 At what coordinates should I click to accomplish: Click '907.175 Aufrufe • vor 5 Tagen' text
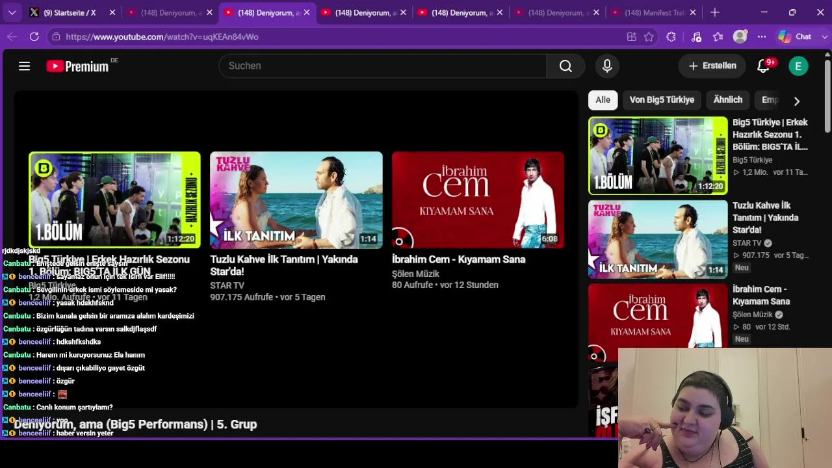pos(267,297)
